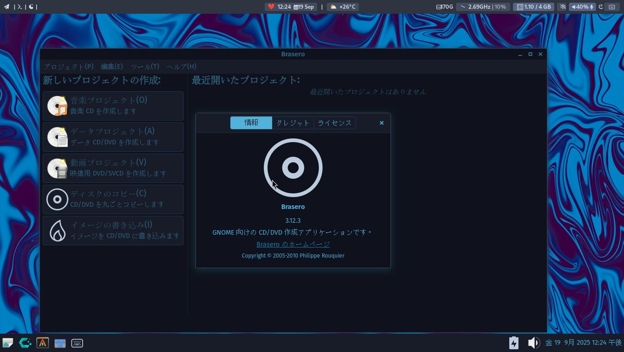Open the 編集(E) menu
Screen dimensions: 624x352
[x=112, y=66]
